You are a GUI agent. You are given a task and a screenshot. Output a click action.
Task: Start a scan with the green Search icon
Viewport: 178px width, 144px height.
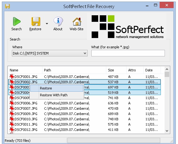point(17,22)
